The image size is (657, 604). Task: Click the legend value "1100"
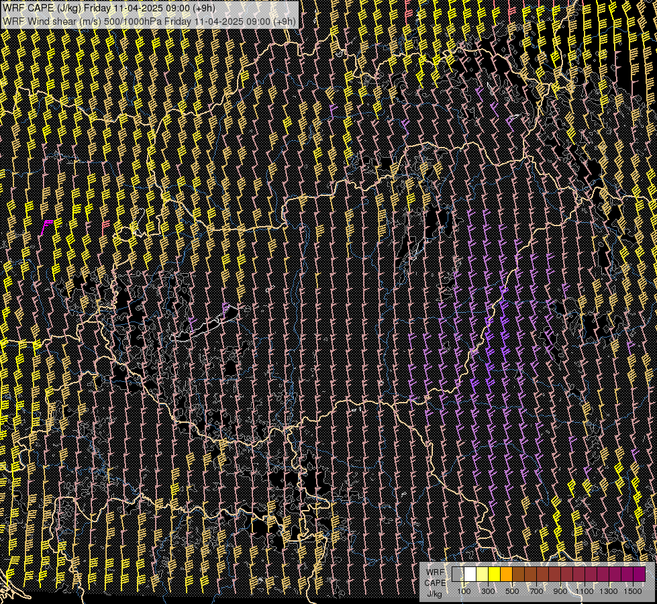pos(584,591)
